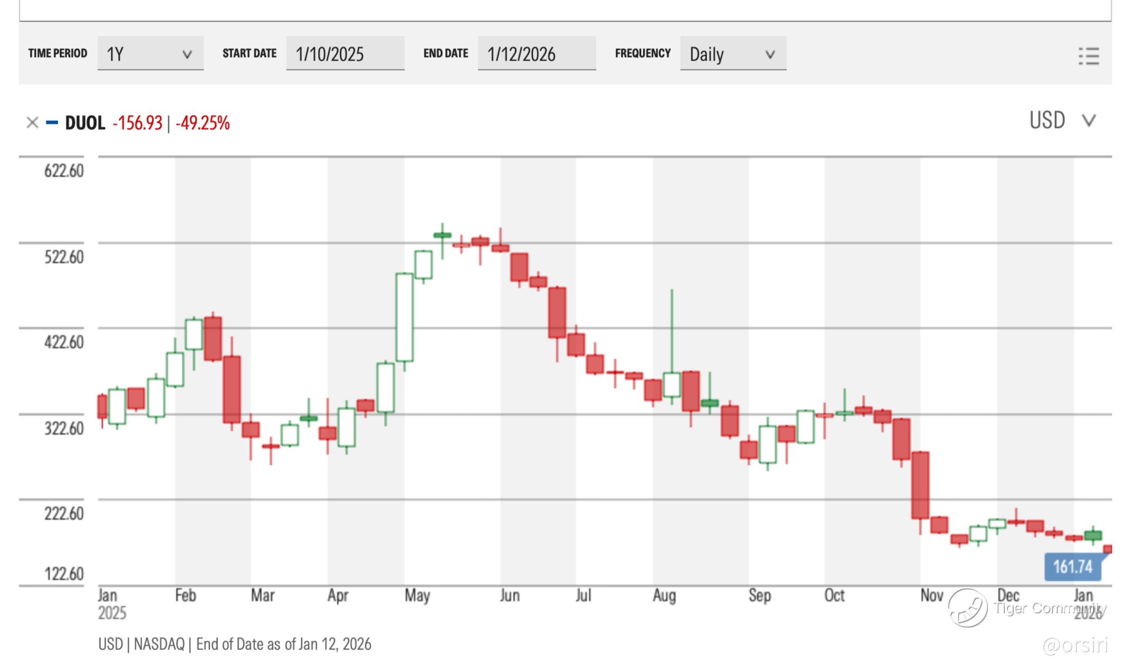The height and width of the screenshot is (671, 1131).
Task: Click the Tiger Community watermark logo
Action: [967, 608]
